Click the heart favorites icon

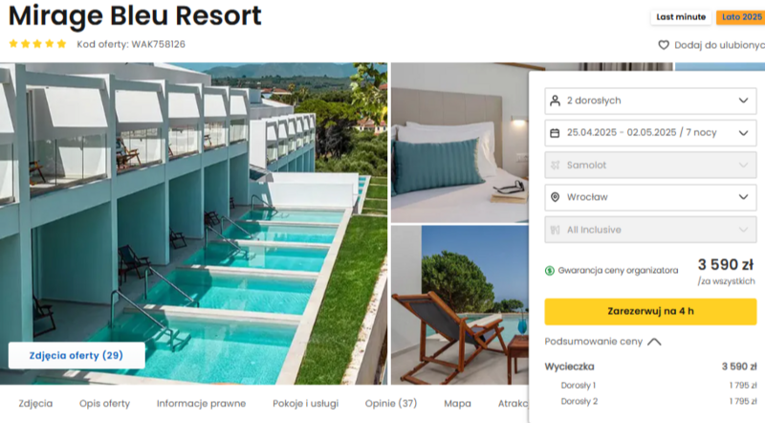coord(664,45)
